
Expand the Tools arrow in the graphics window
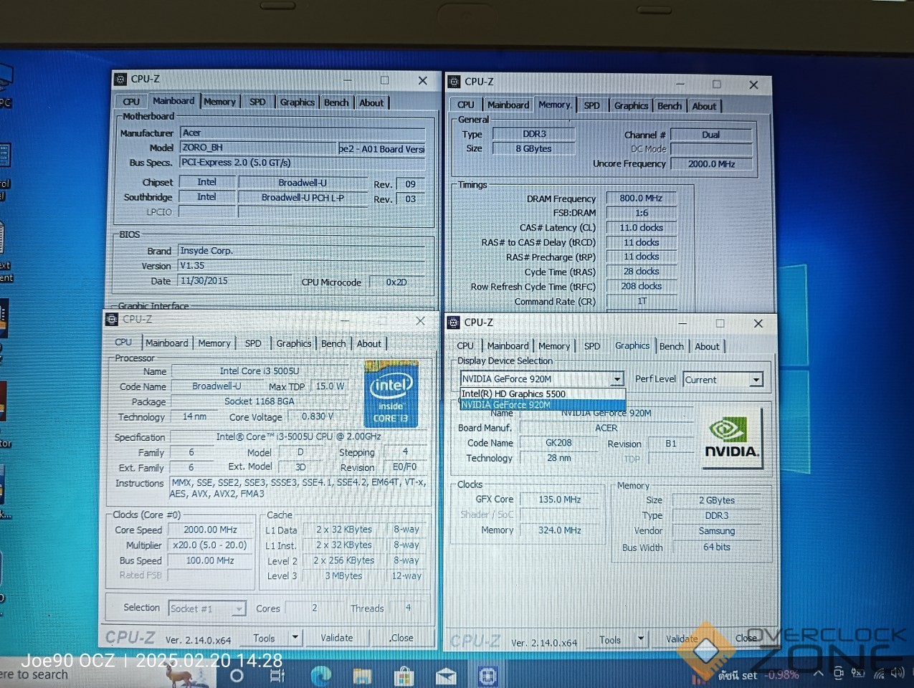click(641, 639)
